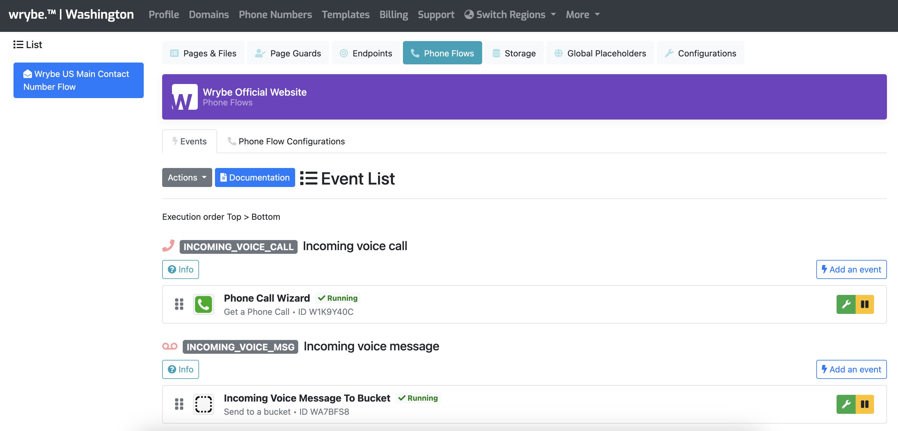This screenshot has height=431, width=898.
Task: Configure Phone Call Wizard with the wrench icon
Action: click(x=846, y=304)
